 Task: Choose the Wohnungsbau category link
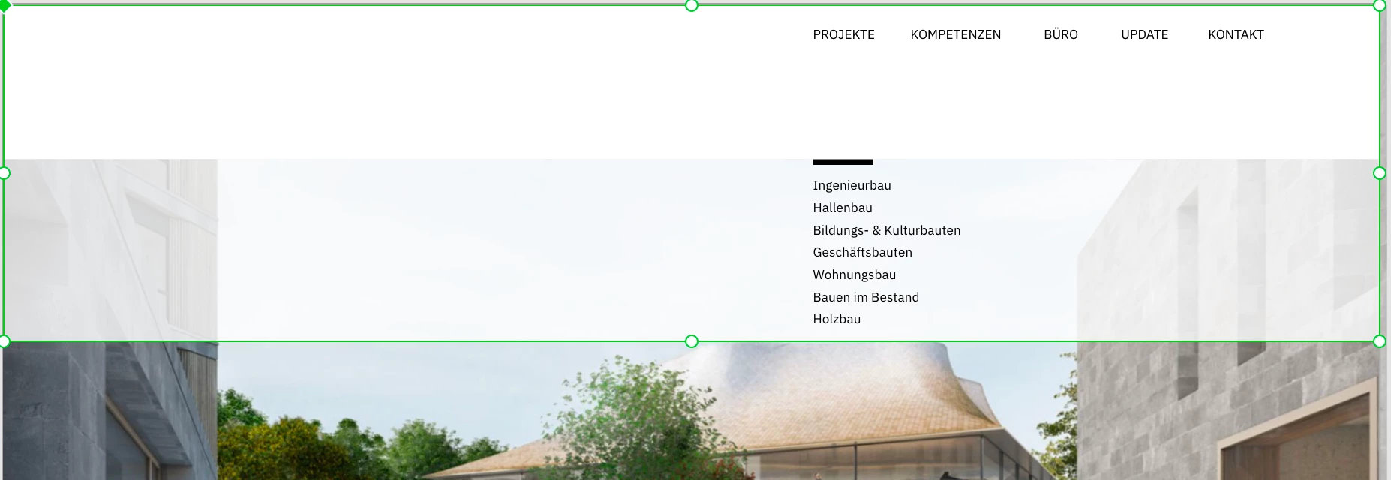[854, 274]
